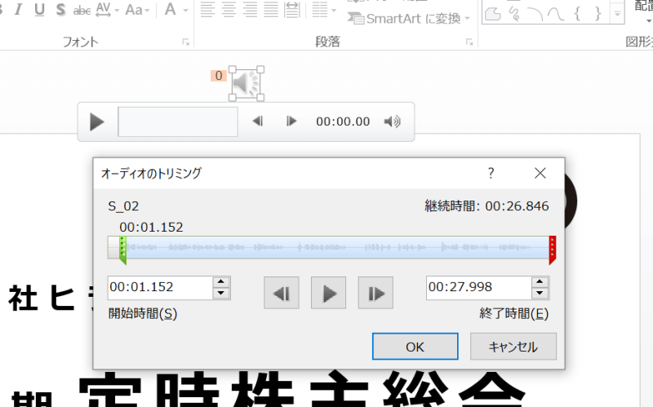Click the end time 00:27.998 field
Screen dimensions: 653x407
pyautogui.click(x=479, y=288)
